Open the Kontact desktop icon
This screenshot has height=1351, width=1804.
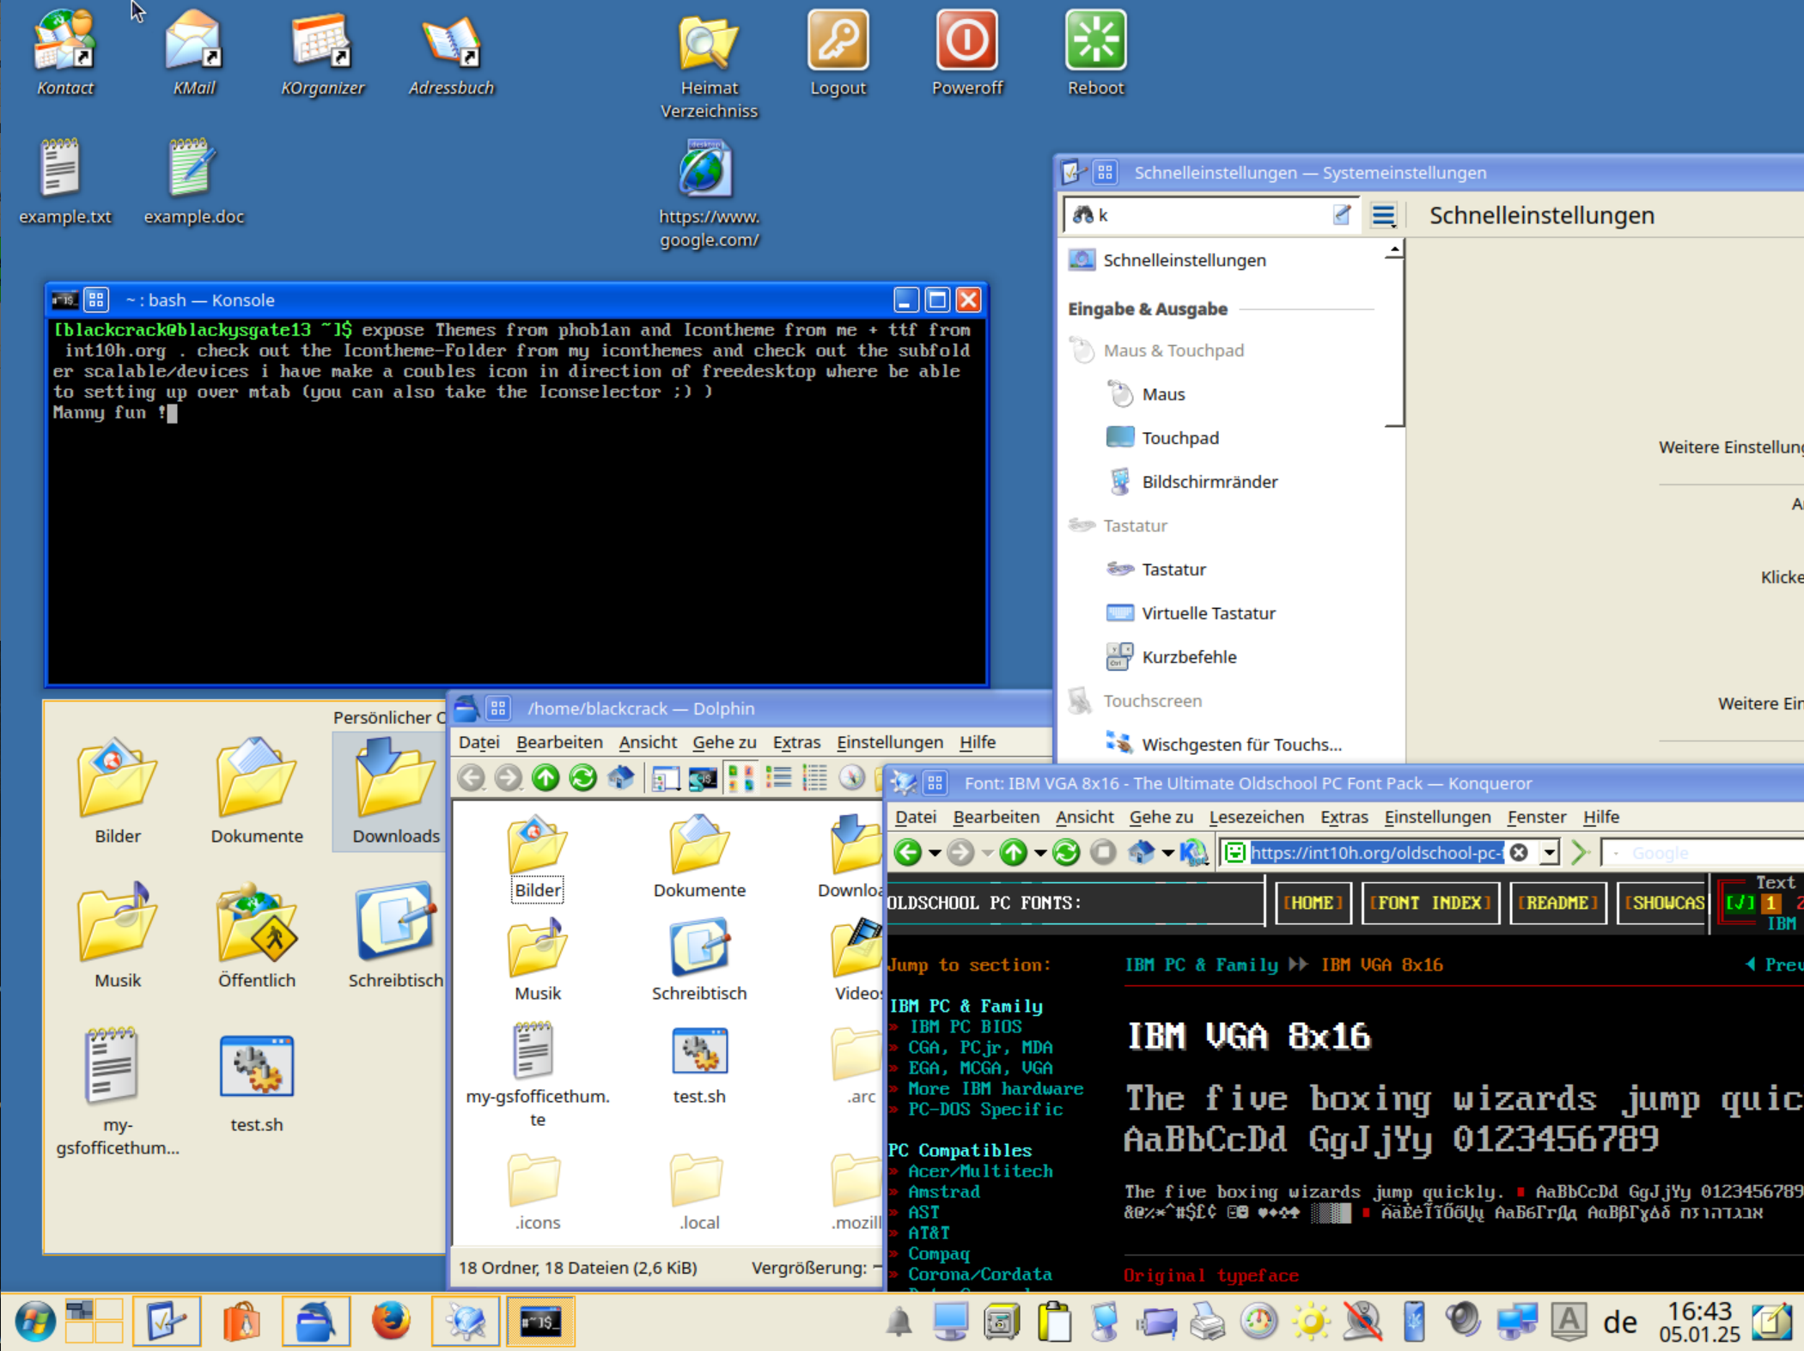pos(64,52)
